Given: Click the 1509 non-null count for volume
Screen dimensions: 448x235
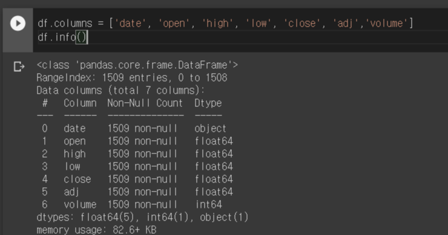Looking at the screenshot, I should (x=142, y=204).
